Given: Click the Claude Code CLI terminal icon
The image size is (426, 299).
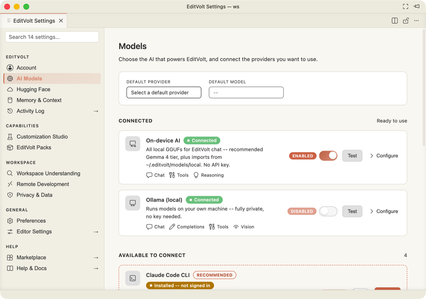Looking at the screenshot, I should click(x=133, y=278).
